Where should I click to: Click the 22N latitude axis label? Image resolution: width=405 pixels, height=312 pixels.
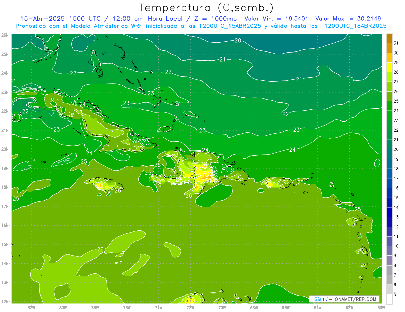tap(5, 111)
